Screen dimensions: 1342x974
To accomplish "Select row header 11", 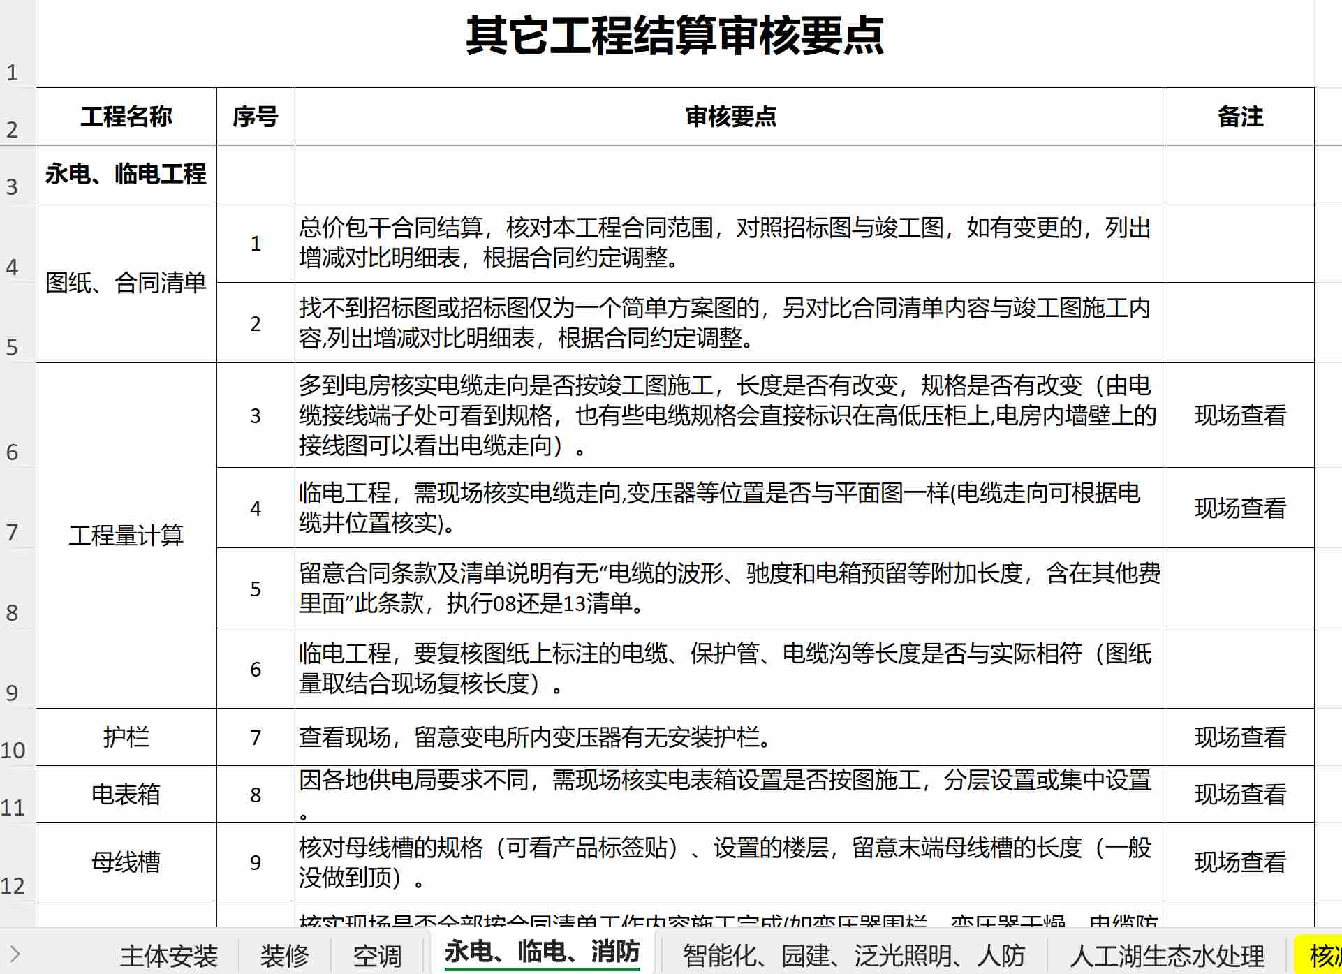I will pos(17,795).
